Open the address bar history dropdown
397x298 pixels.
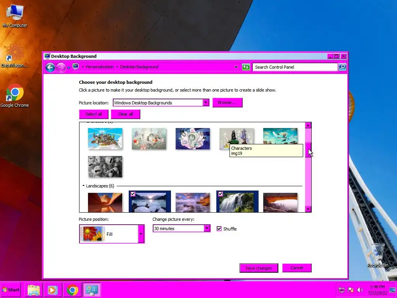tap(236, 67)
